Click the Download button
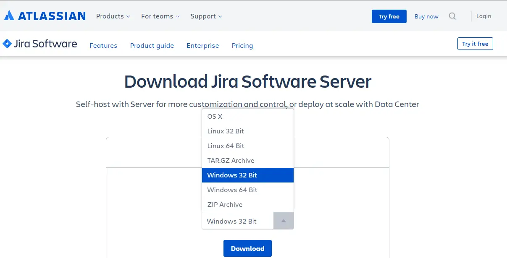 (x=247, y=248)
